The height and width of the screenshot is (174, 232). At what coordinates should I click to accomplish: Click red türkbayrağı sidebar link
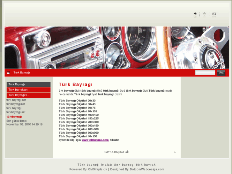coord(14,117)
